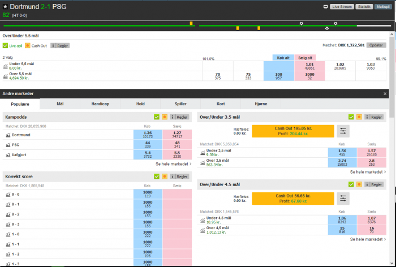Screen dimensions: 396x267
Task: Open chart icon for 1 - 0 score
Action: point(8,234)
